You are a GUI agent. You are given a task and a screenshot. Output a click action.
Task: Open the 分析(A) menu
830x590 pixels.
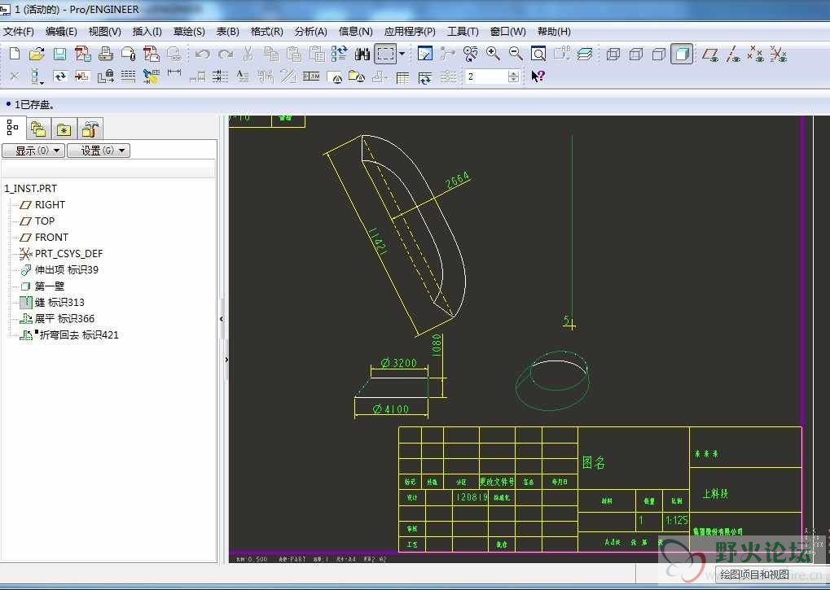pos(310,32)
